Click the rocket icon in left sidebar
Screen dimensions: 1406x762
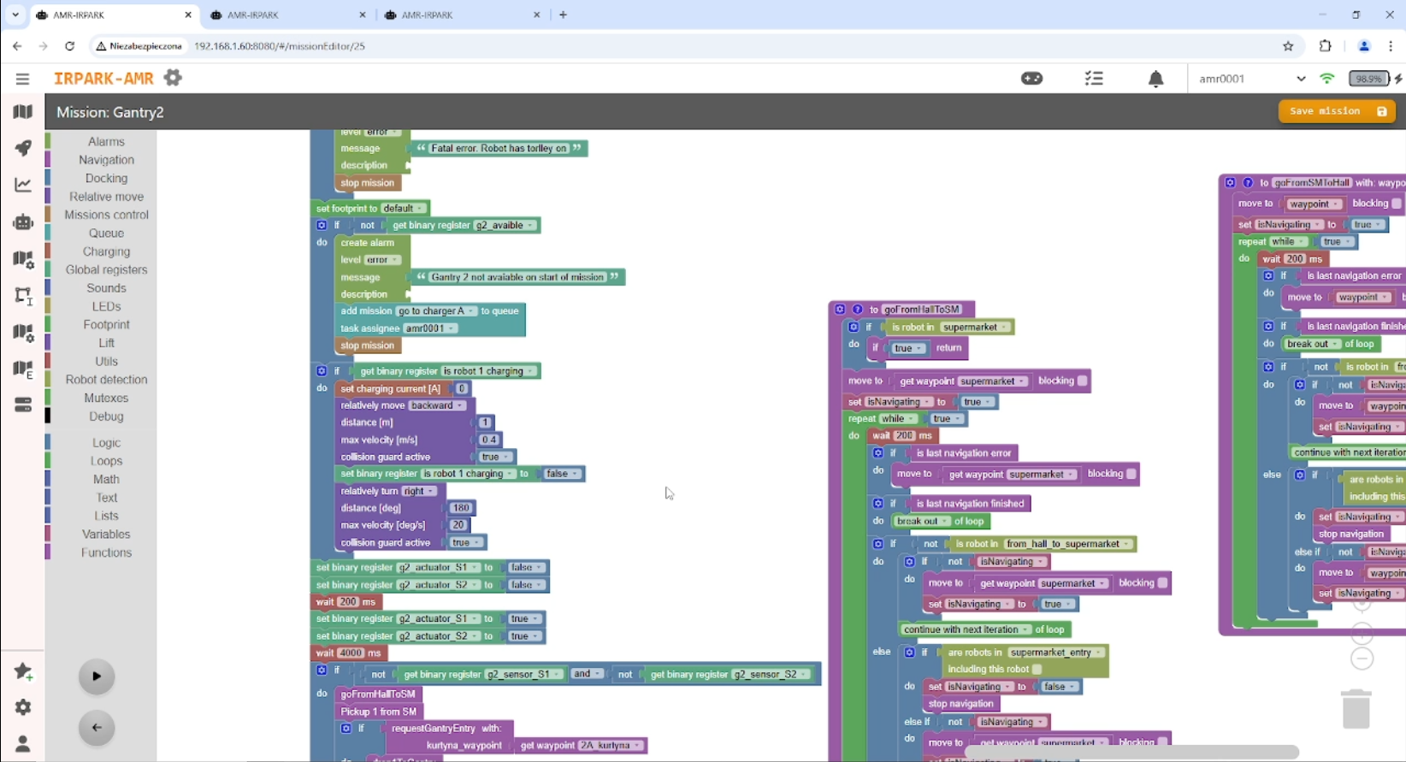pos(23,148)
